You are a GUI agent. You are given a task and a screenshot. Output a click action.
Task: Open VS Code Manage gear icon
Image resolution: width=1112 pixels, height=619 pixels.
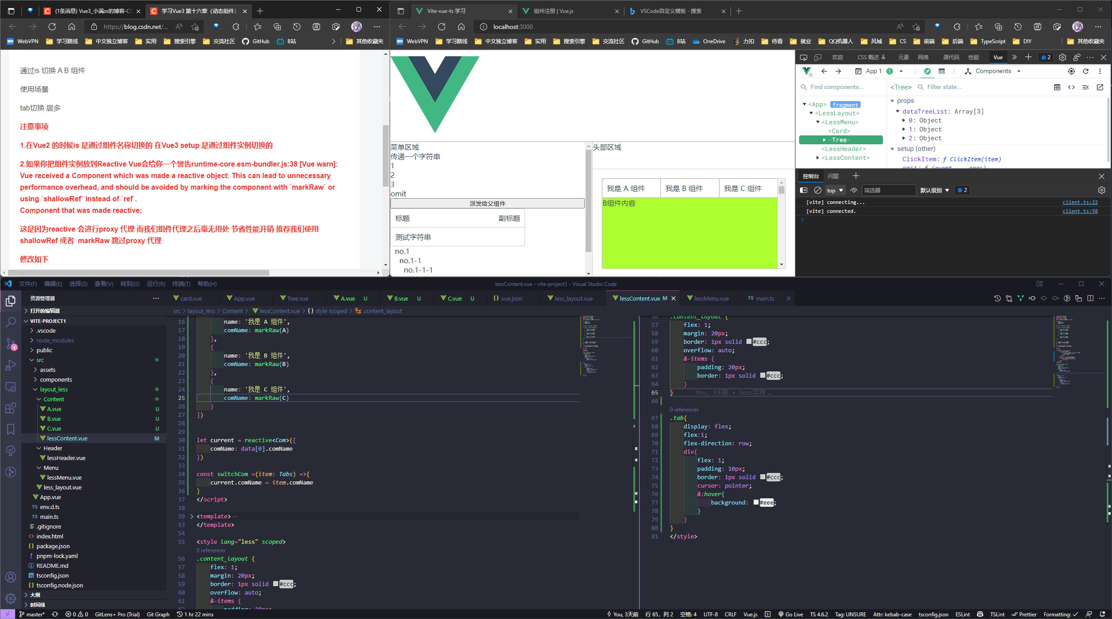(11, 598)
